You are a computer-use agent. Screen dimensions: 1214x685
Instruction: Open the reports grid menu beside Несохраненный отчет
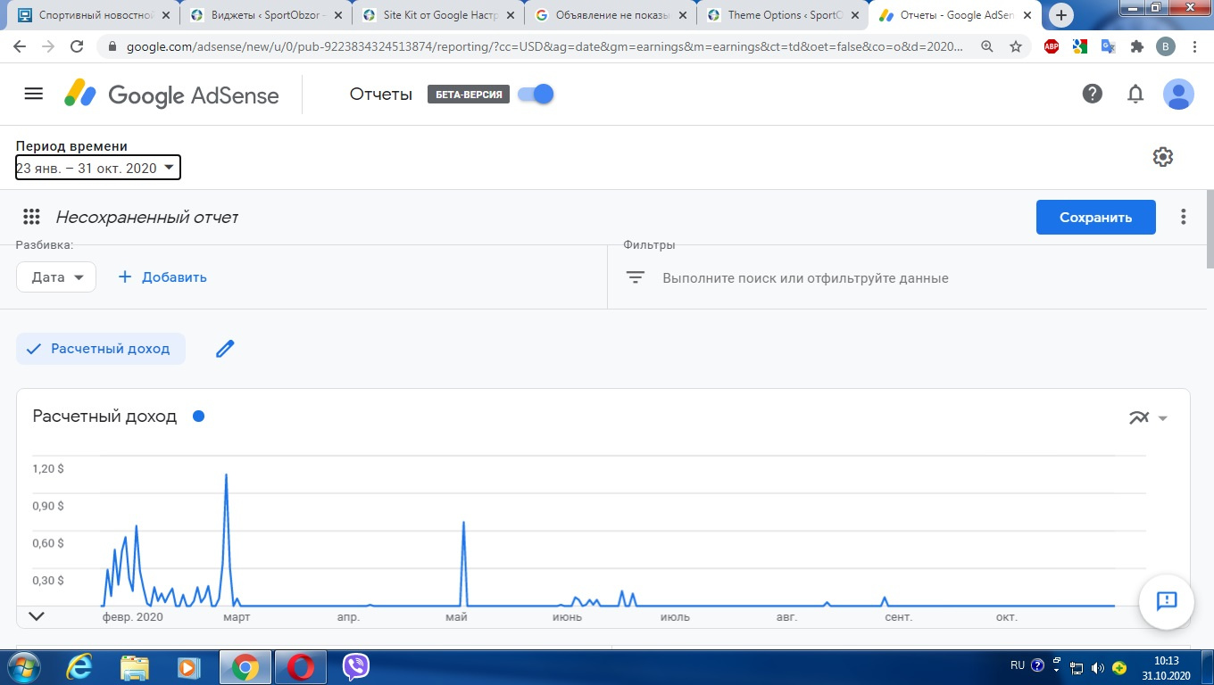point(32,217)
